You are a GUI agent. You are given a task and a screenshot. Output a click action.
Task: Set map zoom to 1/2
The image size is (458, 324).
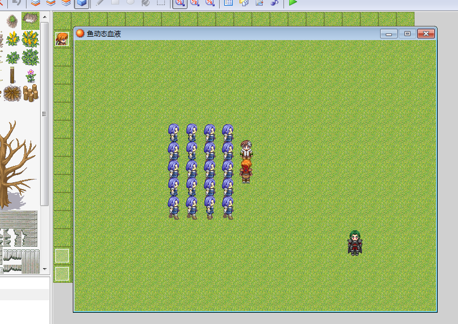click(195, 3)
